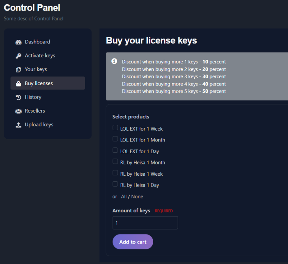Click the All link to select products
This screenshot has height=264, width=288.
[124, 197]
